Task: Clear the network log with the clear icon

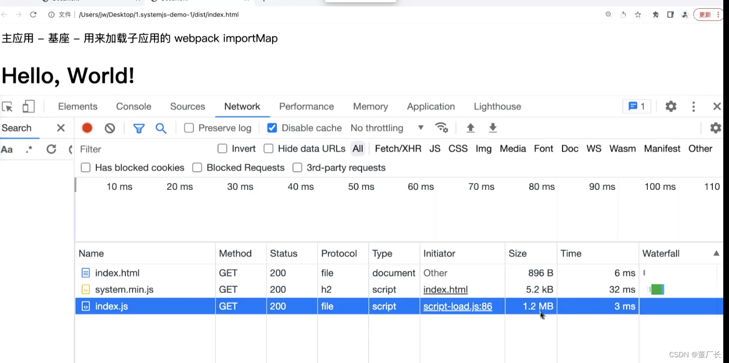Action: pos(110,128)
